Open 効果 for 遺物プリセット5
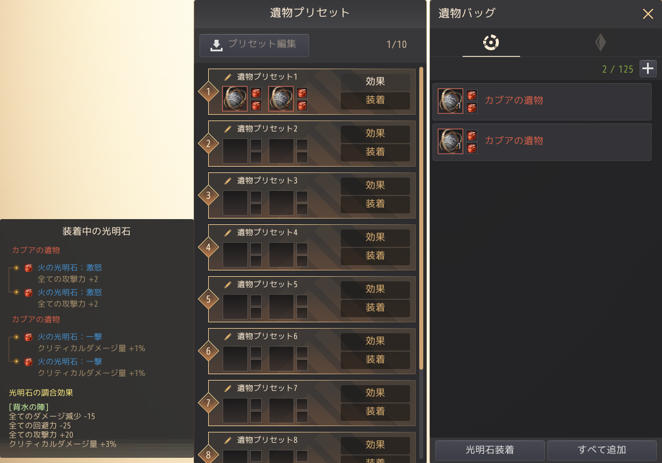This screenshot has height=463, width=662. pos(375,289)
